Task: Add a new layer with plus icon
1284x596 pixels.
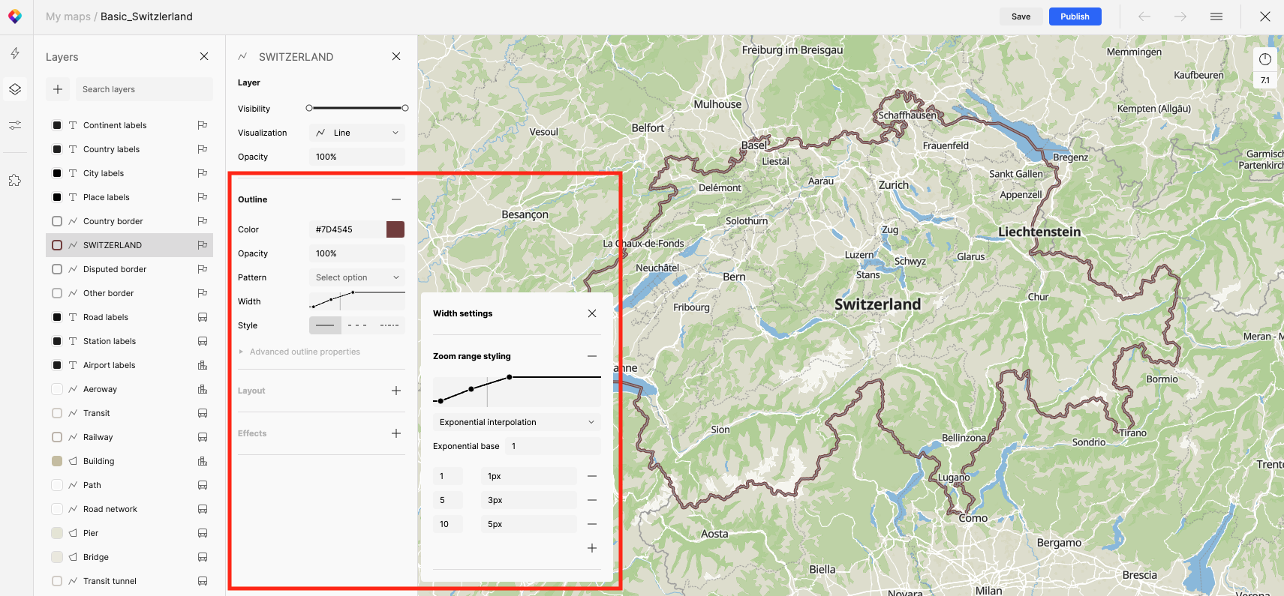Action: click(58, 89)
